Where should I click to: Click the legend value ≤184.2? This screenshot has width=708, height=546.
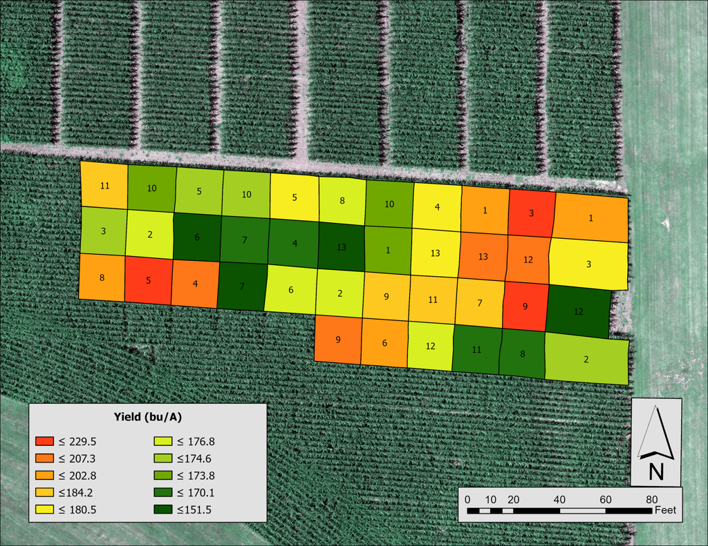pos(75,493)
